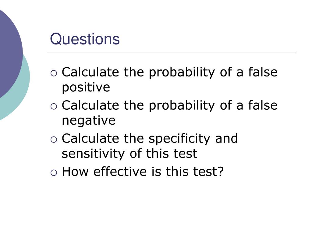Click the horizontal line under the title
Viewport: 312px width, 234px height.
point(172,52)
